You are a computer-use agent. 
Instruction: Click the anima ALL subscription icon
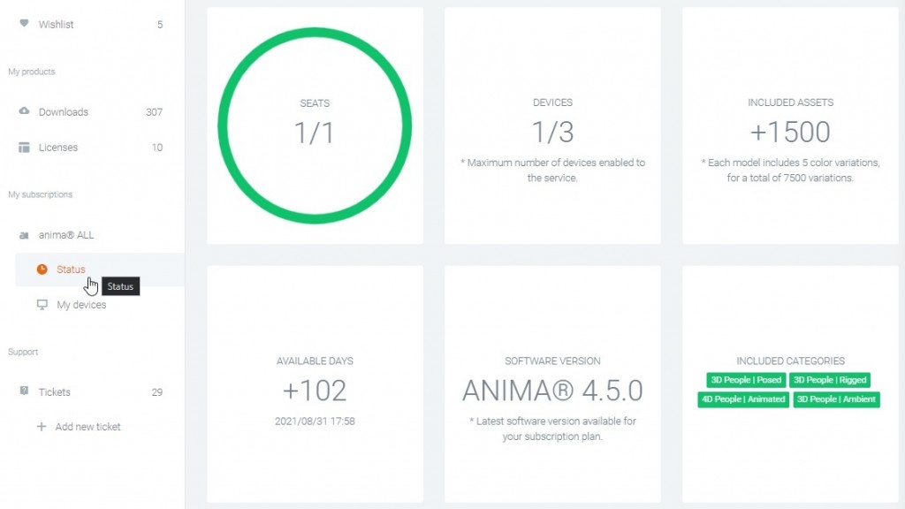click(24, 235)
